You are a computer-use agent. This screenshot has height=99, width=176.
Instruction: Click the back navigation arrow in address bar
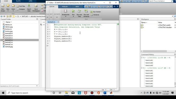tap(1, 16)
